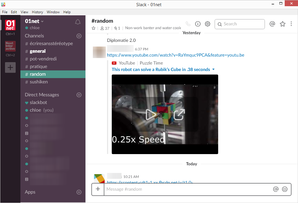Click the Search input field

pyautogui.click(x=240, y=24)
